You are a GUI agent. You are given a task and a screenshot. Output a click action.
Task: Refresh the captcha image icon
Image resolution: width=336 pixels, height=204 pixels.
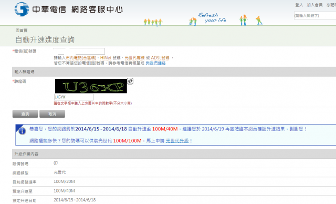130,81
